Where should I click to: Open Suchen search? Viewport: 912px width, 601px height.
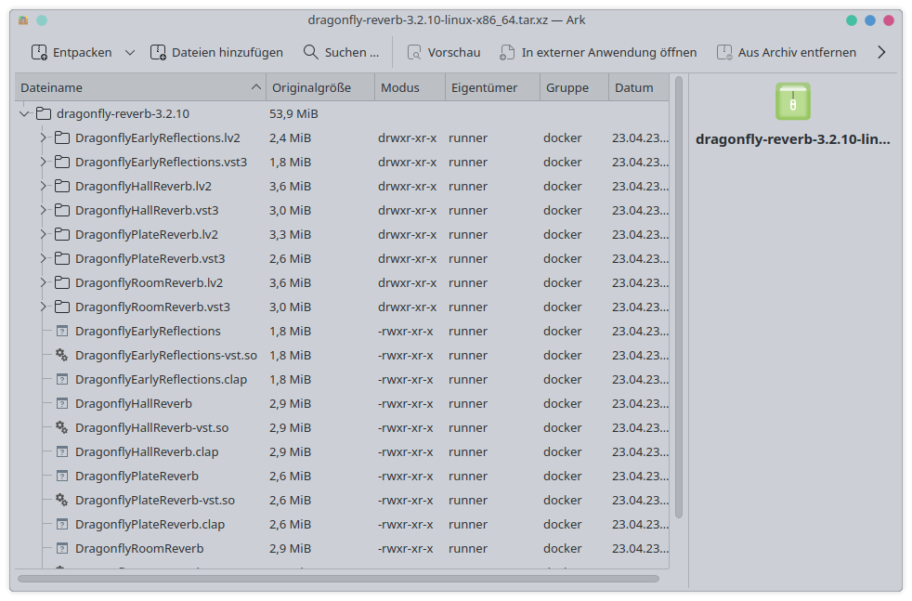pyautogui.click(x=342, y=52)
